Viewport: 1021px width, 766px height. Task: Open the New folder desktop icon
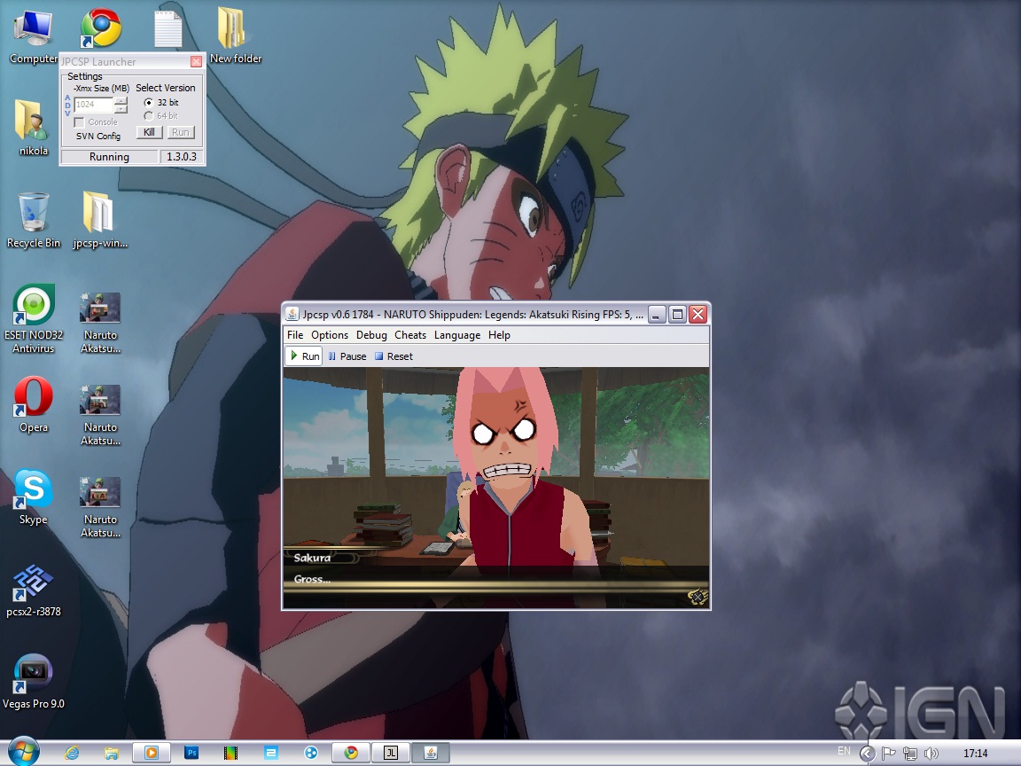[235, 36]
